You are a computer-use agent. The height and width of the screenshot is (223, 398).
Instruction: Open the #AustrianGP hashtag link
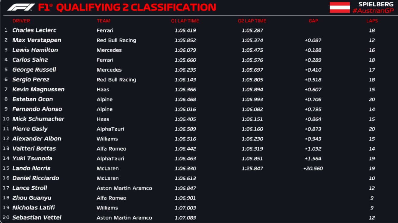tap(373, 11)
